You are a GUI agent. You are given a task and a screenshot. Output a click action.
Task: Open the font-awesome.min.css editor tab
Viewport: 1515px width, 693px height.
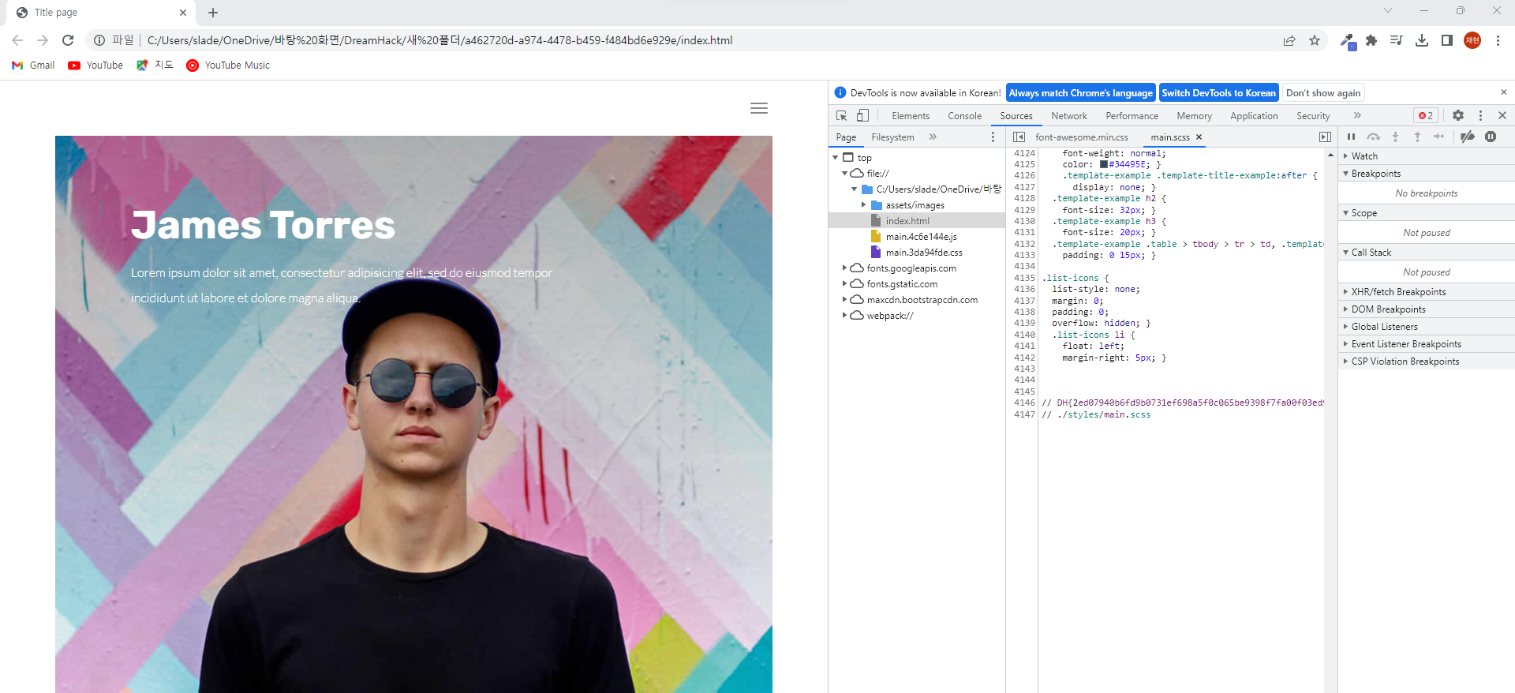[1082, 137]
